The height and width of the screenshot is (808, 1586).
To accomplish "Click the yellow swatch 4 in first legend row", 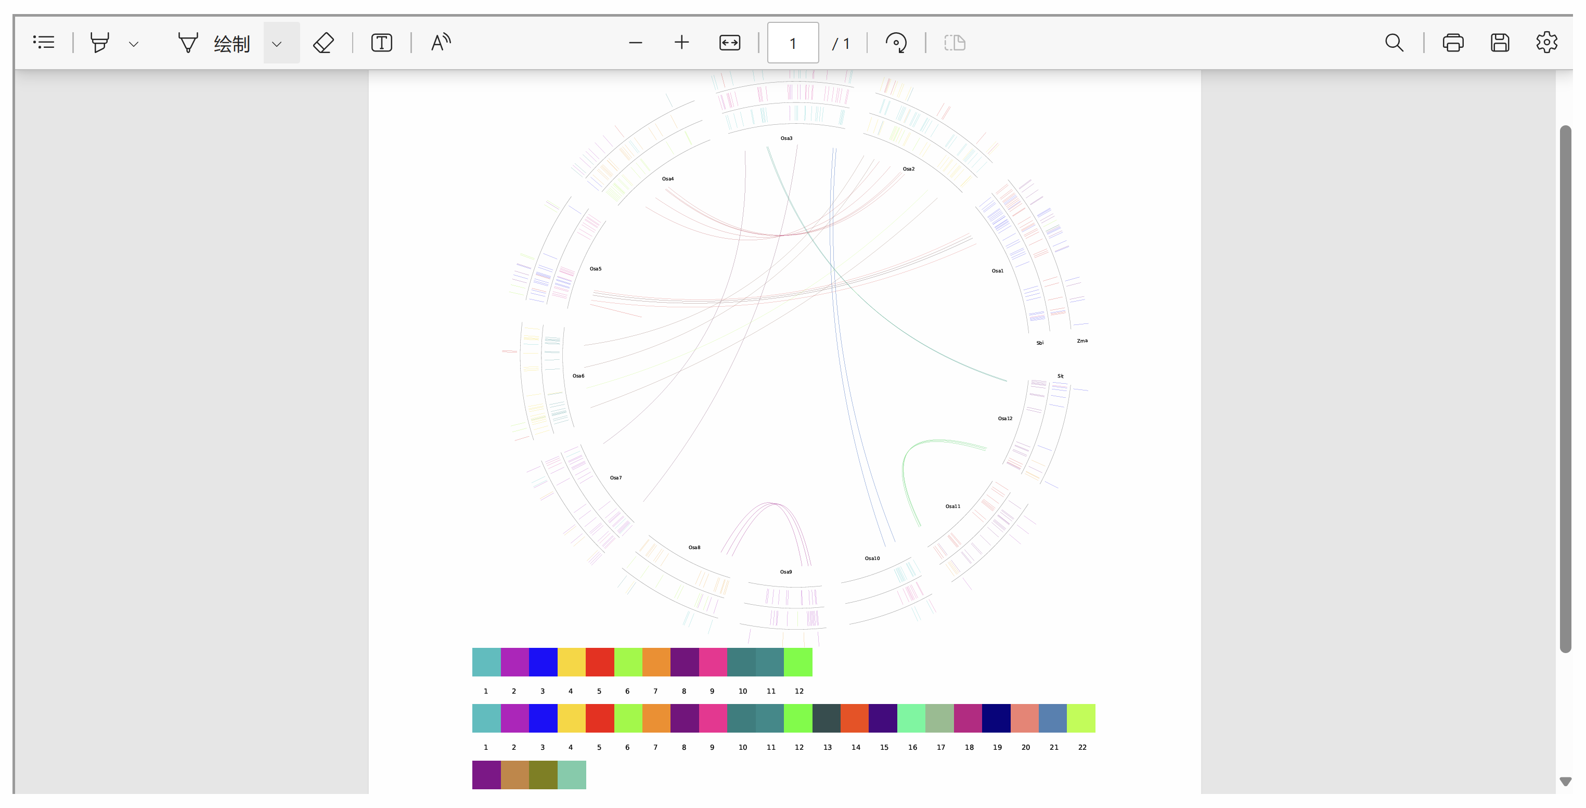I will tap(571, 662).
